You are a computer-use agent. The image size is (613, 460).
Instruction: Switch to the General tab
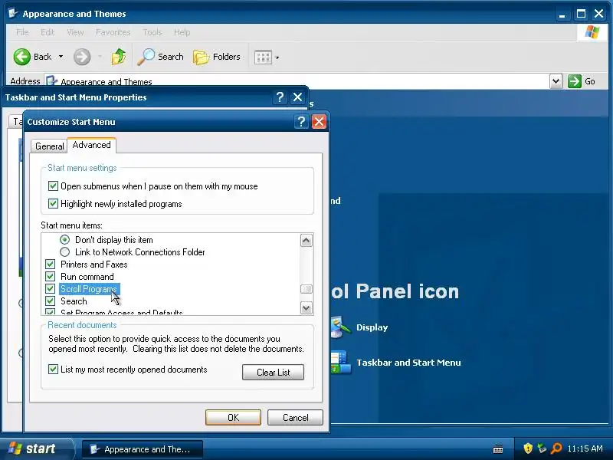pyautogui.click(x=49, y=146)
